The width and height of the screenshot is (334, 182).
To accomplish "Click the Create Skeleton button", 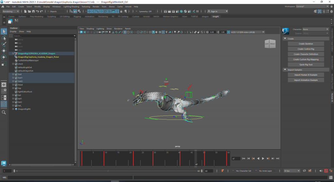I will [306, 44].
